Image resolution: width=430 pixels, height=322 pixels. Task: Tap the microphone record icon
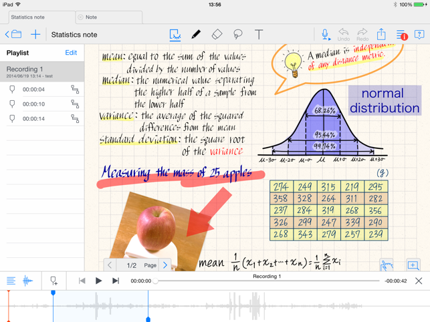325,34
